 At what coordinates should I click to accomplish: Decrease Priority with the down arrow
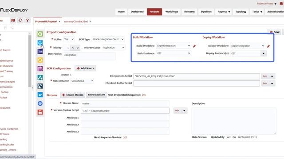78,48
